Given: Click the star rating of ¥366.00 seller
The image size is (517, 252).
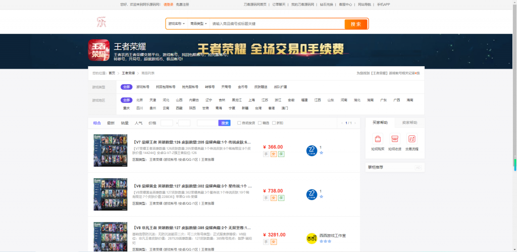Looking at the screenshot, I should pyautogui.click(x=321, y=153).
